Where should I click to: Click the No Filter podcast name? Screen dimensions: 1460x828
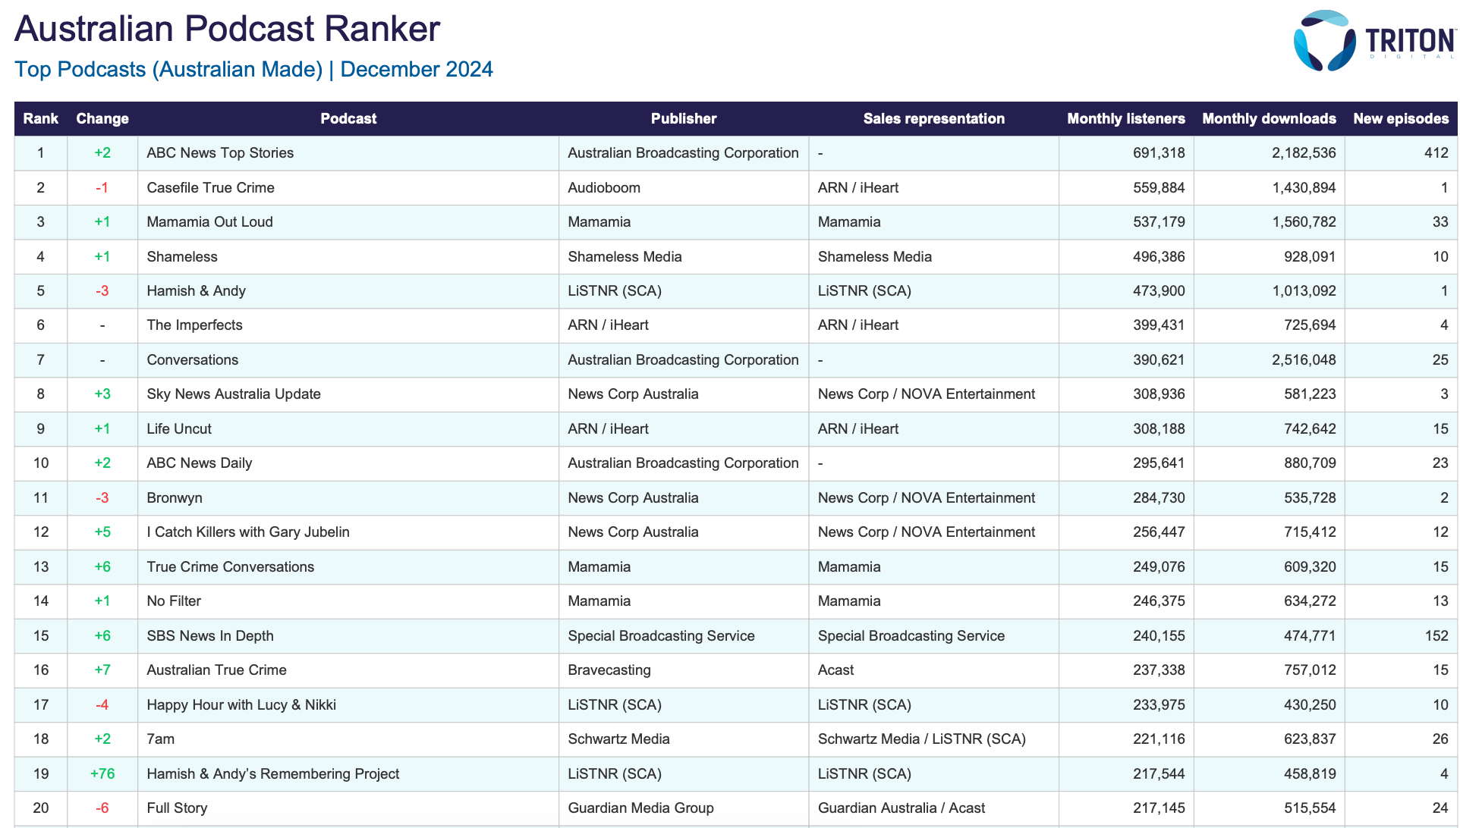pos(174,601)
